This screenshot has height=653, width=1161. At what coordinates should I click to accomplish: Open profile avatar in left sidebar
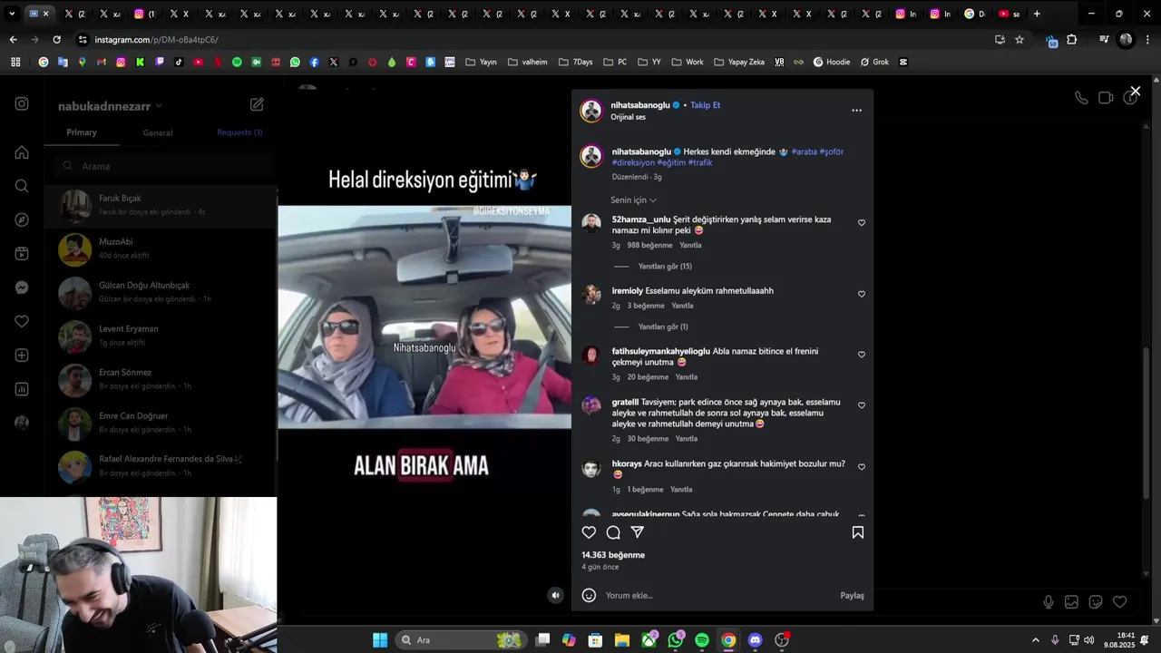point(22,423)
